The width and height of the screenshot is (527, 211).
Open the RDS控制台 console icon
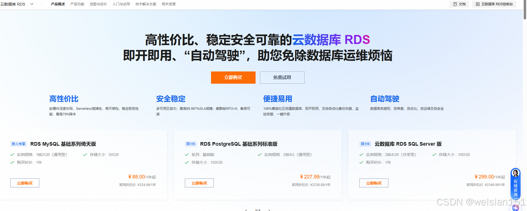pos(478,4)
